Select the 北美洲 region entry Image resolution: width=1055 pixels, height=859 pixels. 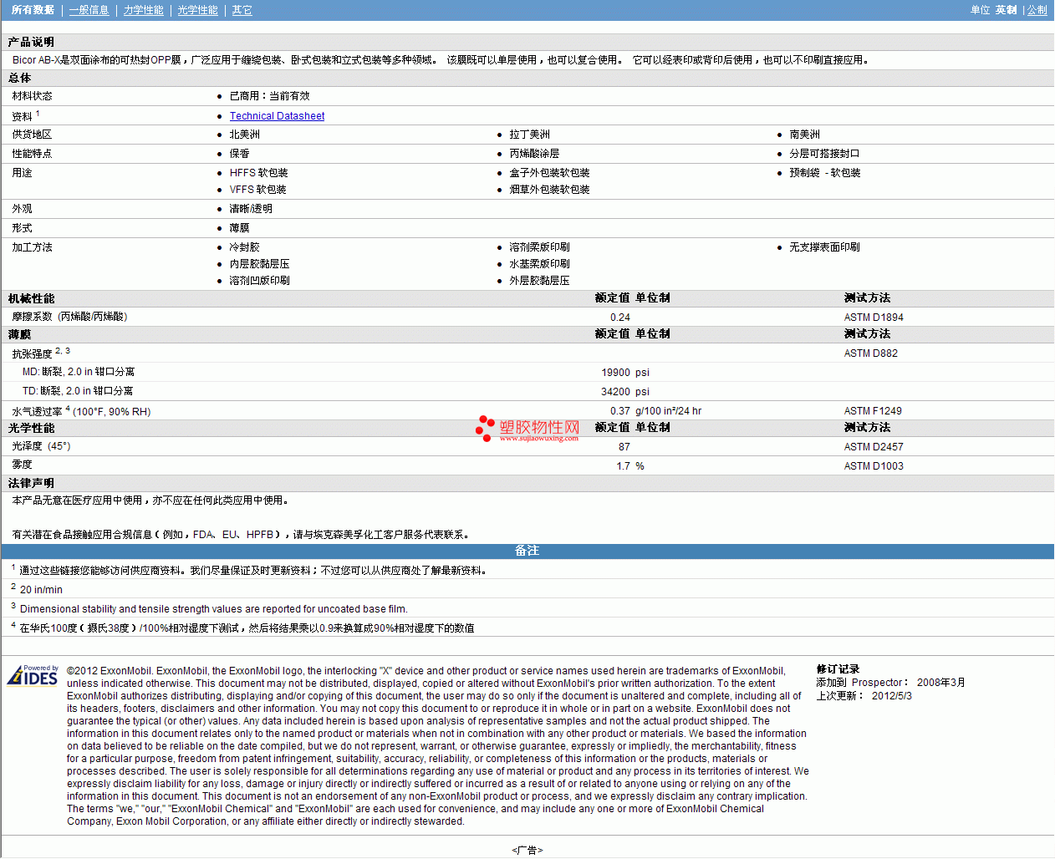(245, 135)
